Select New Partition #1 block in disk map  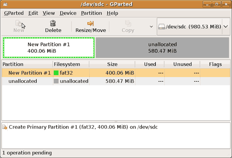point(49,48)
